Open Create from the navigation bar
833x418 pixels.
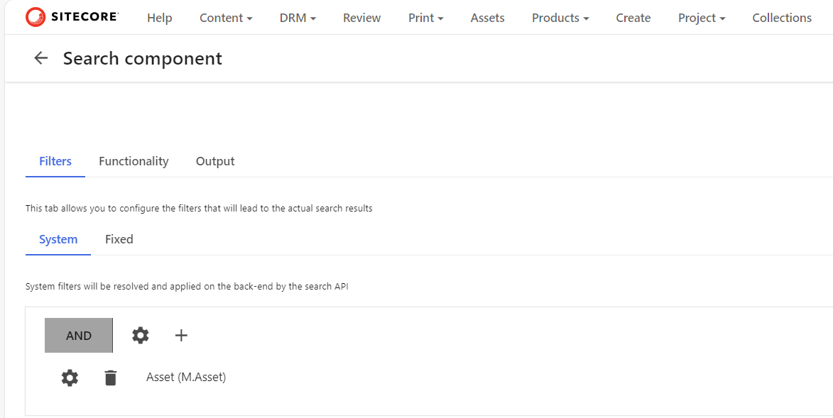click(633, 18)
